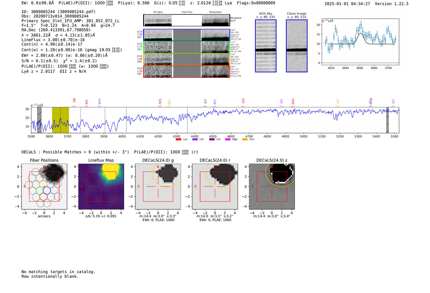Open the Clean Image cutout
Viewport: 430px width, 293px height.
297,46
